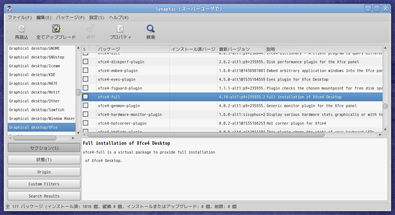395x215 pixels.
Task: Switch to the 状態(T) status view button
Action: tap(44, 160)
